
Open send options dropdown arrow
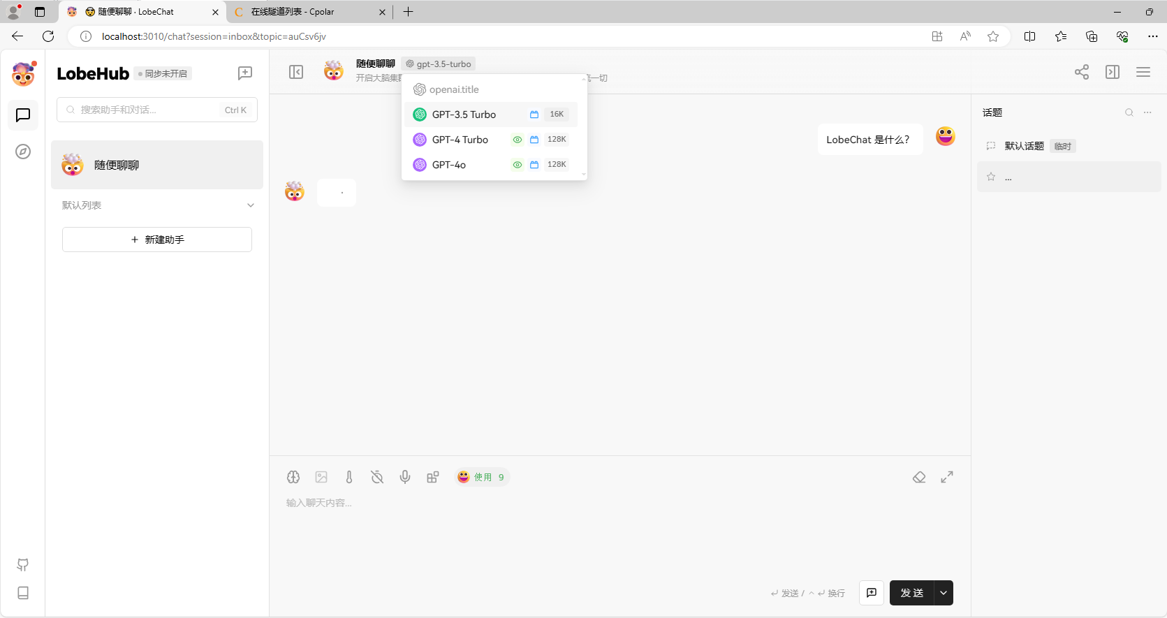coord(944,593)
